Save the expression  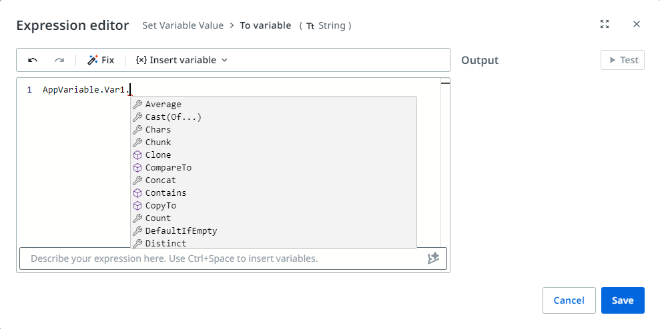[x=622, y=300]
